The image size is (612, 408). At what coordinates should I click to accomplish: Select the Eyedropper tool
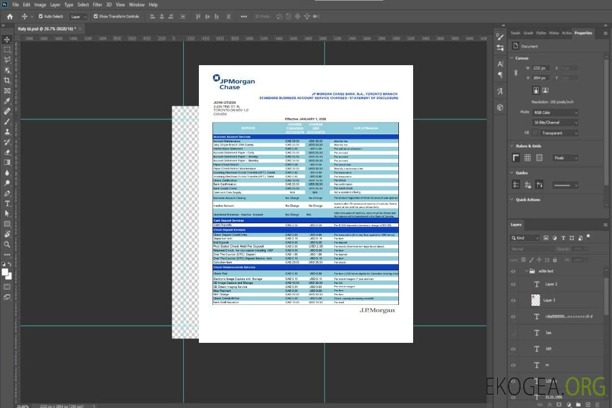tap(7, 101)
